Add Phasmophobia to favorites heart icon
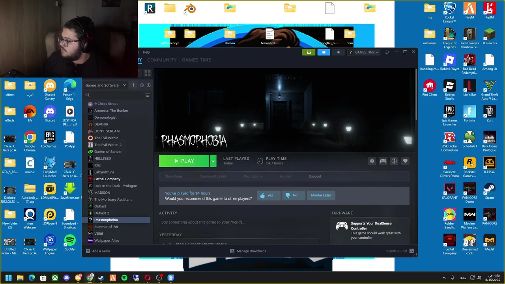The width and height of the screenshot is (505, 284). tap(405, 161)
